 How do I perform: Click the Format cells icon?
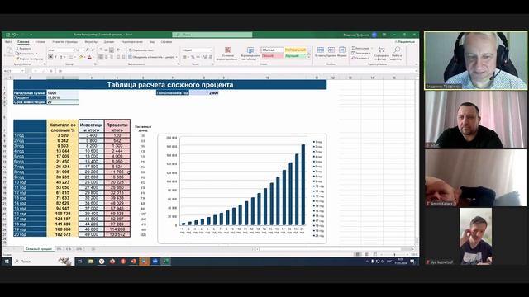tap(341, 49)
